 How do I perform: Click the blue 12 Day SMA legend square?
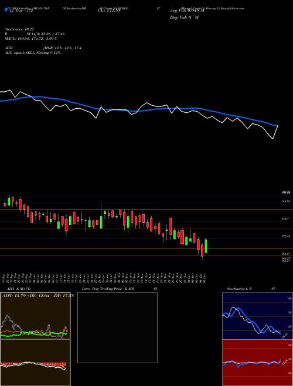(x=6, y=9)
